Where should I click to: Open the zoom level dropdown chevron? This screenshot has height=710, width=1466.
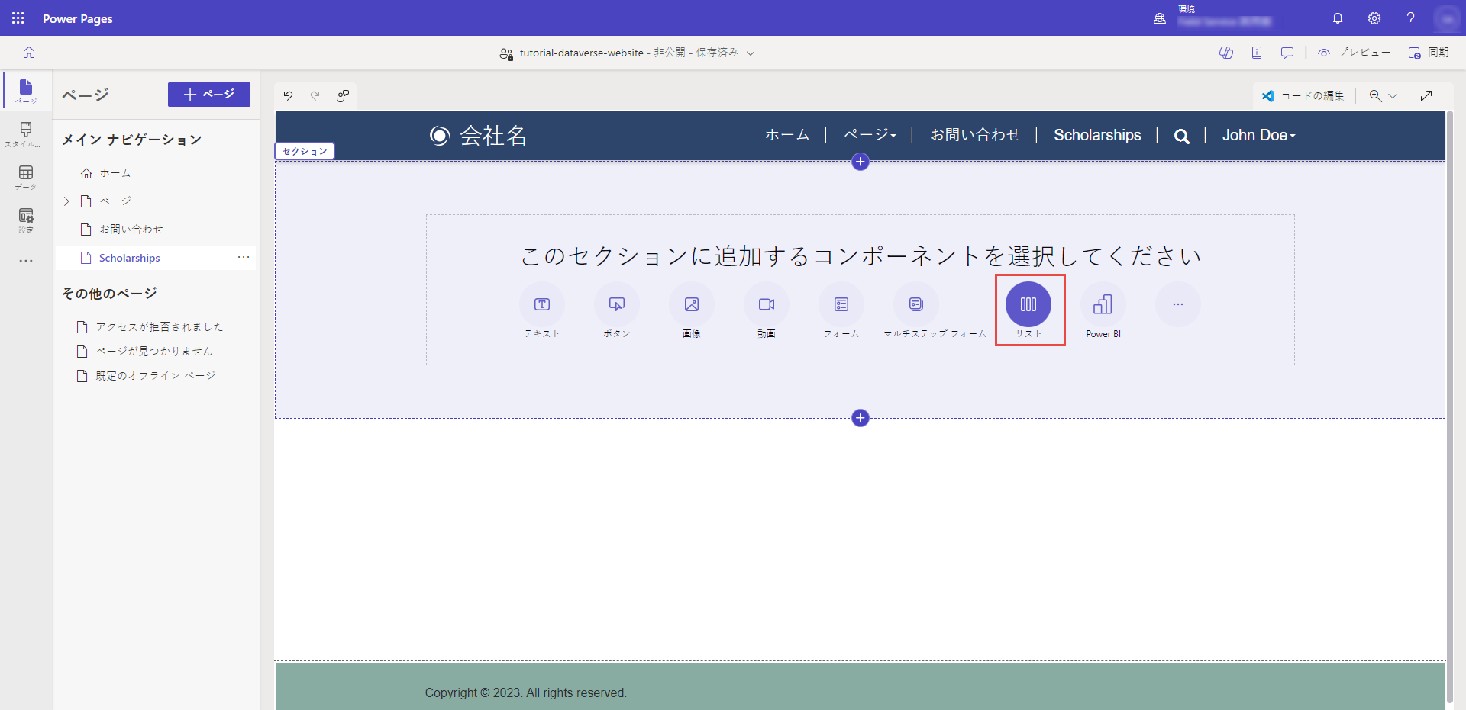point(1394,96)
